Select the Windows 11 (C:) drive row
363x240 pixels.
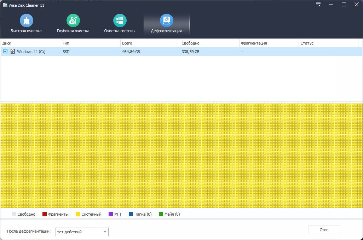pos(181,52)
